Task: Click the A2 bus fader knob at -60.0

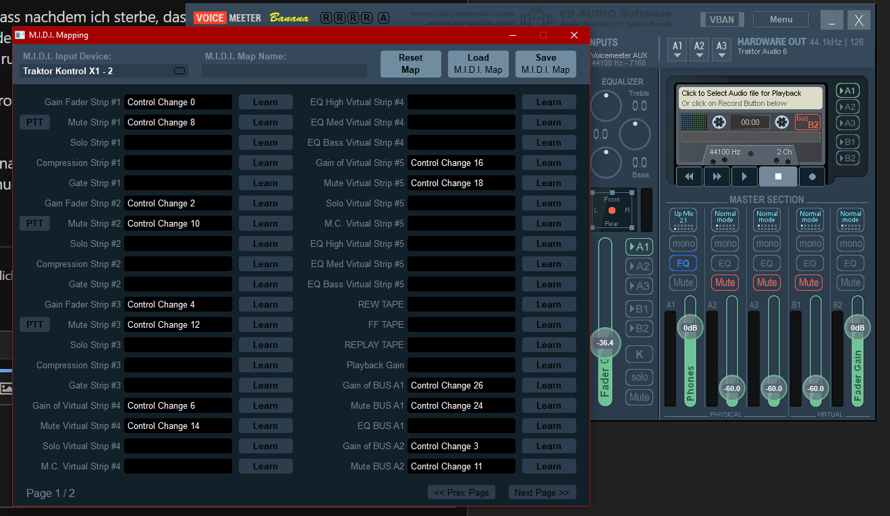Action: point(732,388)
